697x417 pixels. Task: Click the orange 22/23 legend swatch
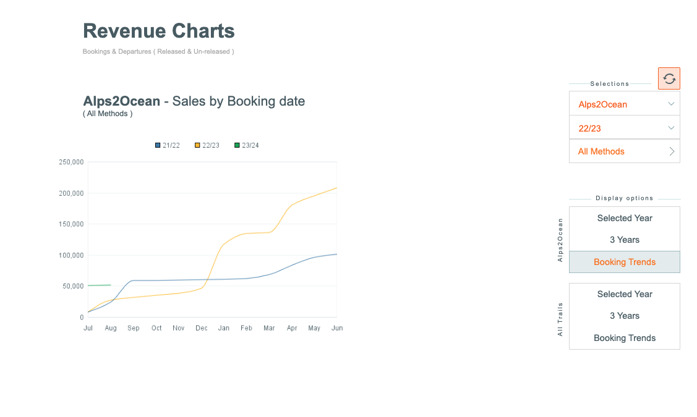click(x=197, y=146)
